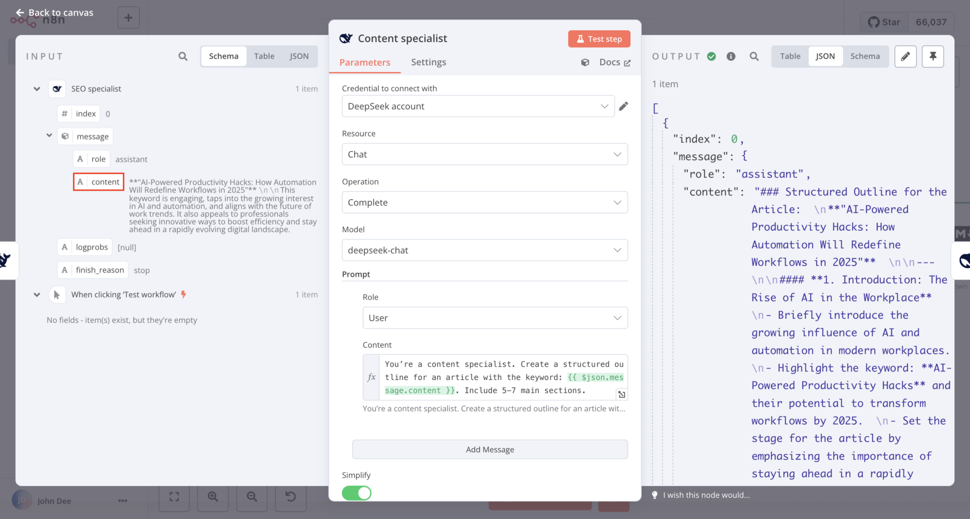
Task: Switch OUTPUT view to Table
Action: tap(789, 56)
